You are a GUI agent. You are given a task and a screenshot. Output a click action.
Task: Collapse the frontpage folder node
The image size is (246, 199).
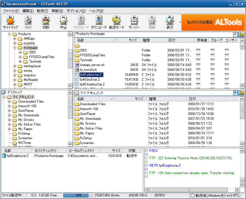point(15,48)
